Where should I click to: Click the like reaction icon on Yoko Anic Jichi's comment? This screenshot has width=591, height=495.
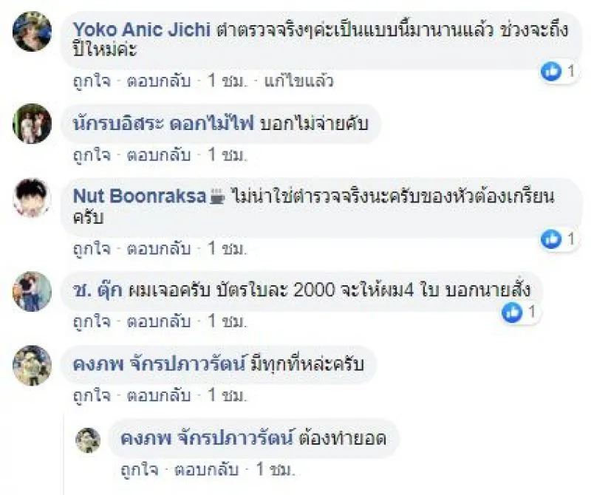[x=551, y=71]
